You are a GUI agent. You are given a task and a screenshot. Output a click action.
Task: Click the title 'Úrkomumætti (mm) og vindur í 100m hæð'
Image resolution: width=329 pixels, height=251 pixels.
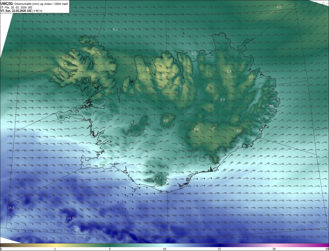pos(41,4)
